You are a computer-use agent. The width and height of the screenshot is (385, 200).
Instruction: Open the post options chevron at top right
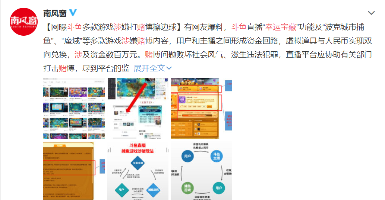click(371, 13)
